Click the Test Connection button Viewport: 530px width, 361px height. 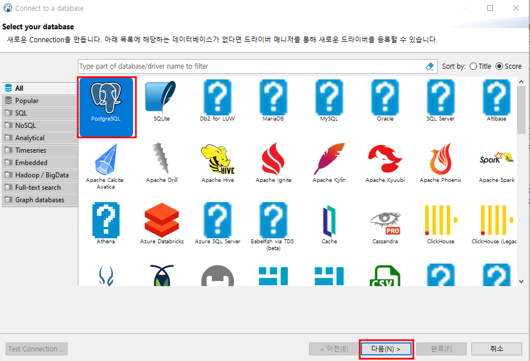click(x=37, y=349)
